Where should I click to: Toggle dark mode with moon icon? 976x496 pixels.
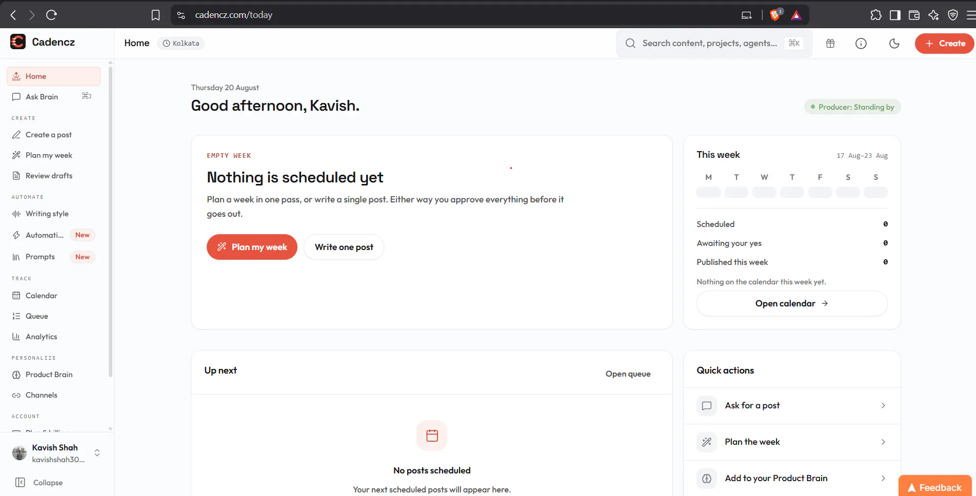click(x=894, y=44)
